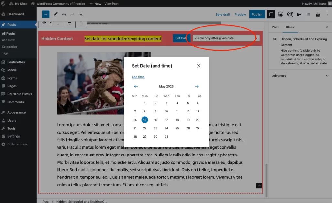The width and height of the screenshot is (332, 203).
Task: Click the shield lock icon in toolbar
Action: [x=280, y=14]
